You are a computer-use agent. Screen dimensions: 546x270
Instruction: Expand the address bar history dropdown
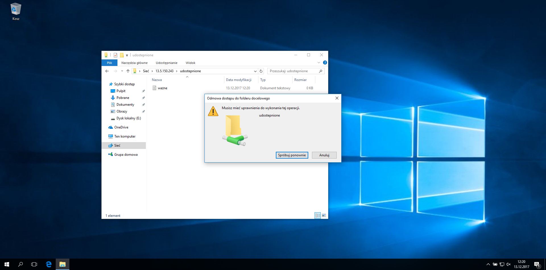[255, 71]
